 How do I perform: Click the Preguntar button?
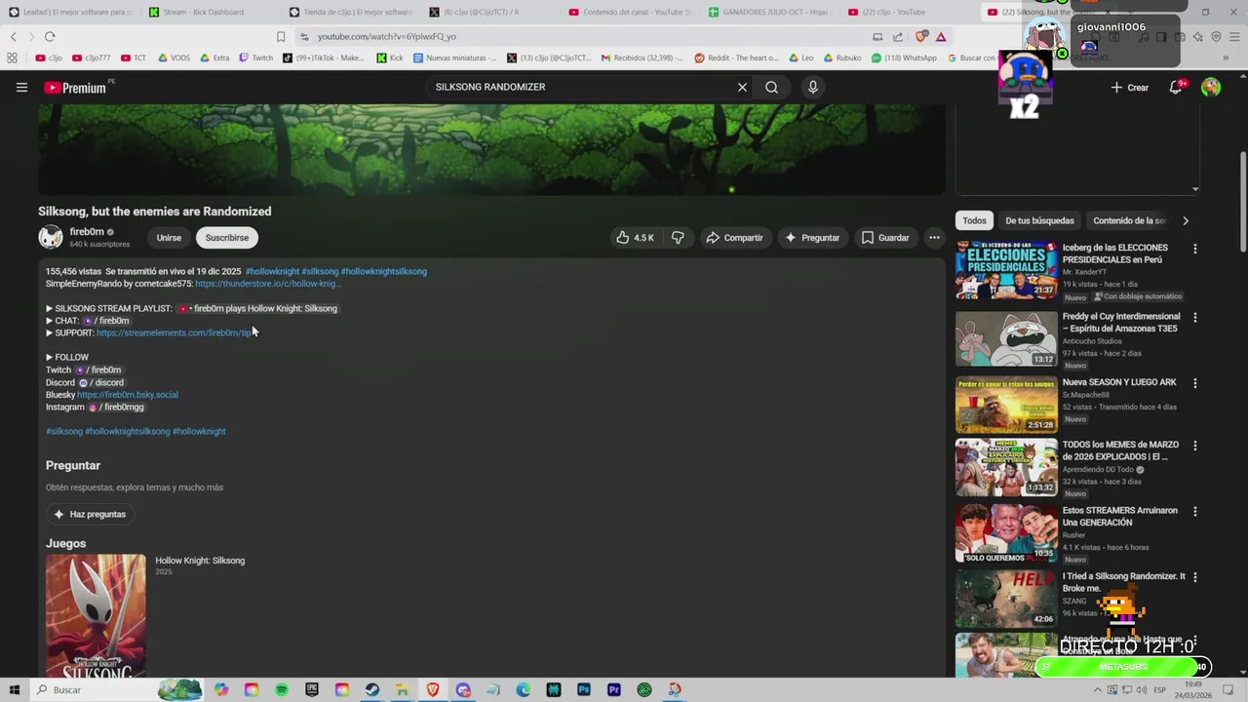pos(812,238)
